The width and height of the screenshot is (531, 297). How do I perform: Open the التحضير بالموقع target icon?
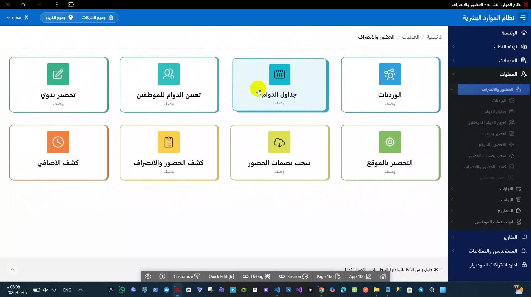click(x=390, y=142)
